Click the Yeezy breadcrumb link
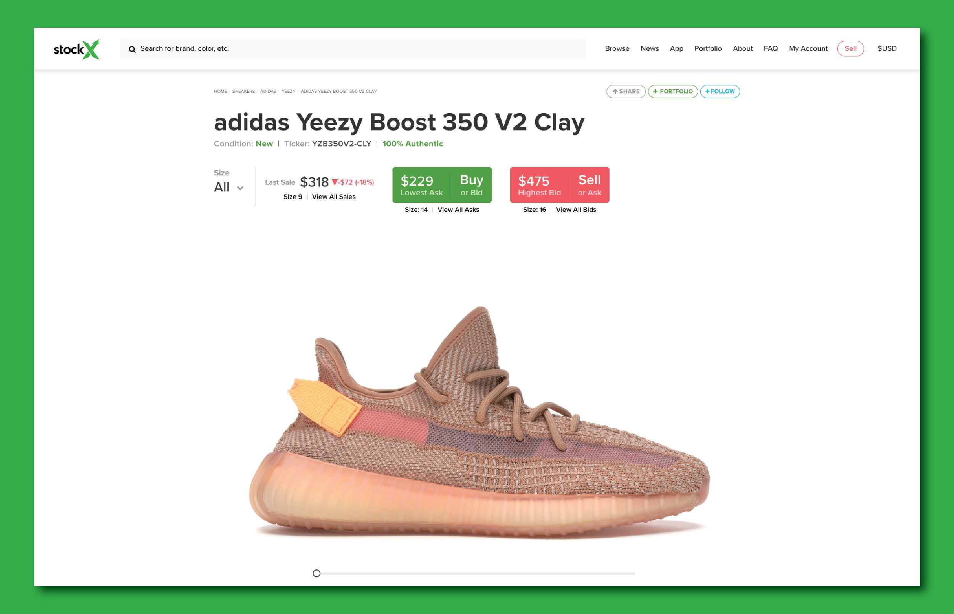Viewport: 954px width, 614px height. point(288,91)
